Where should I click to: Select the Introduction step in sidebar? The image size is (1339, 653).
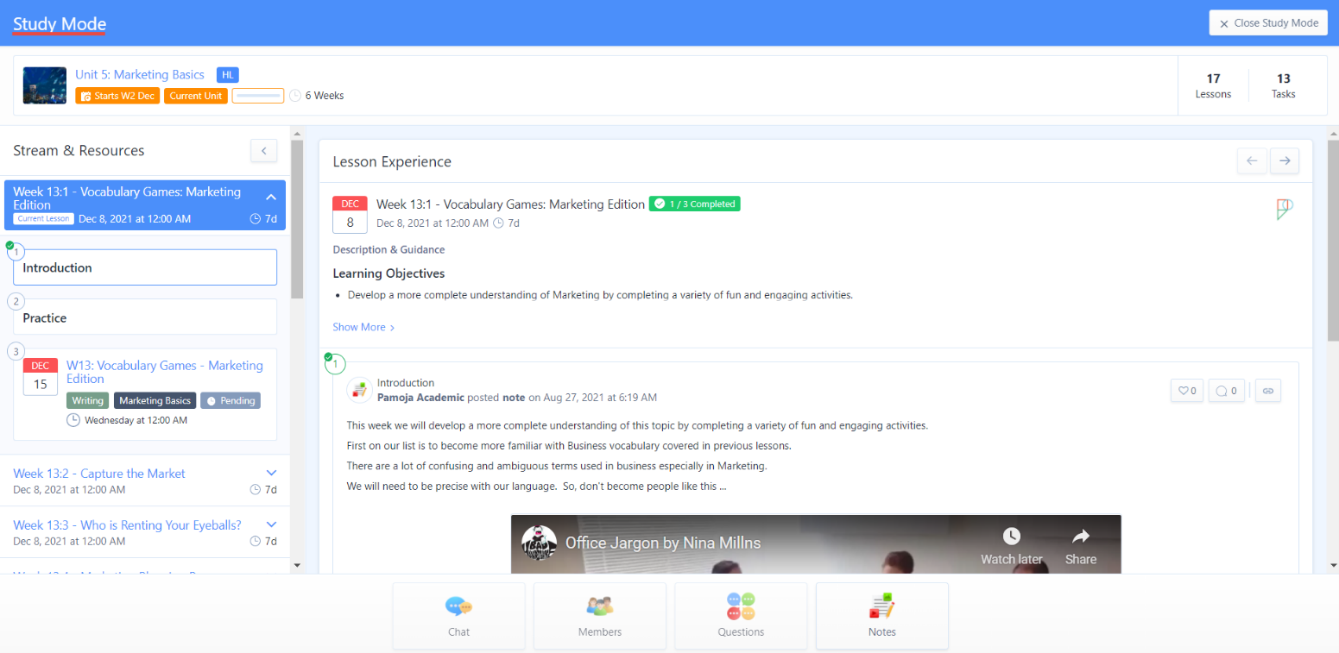[145, 267]
